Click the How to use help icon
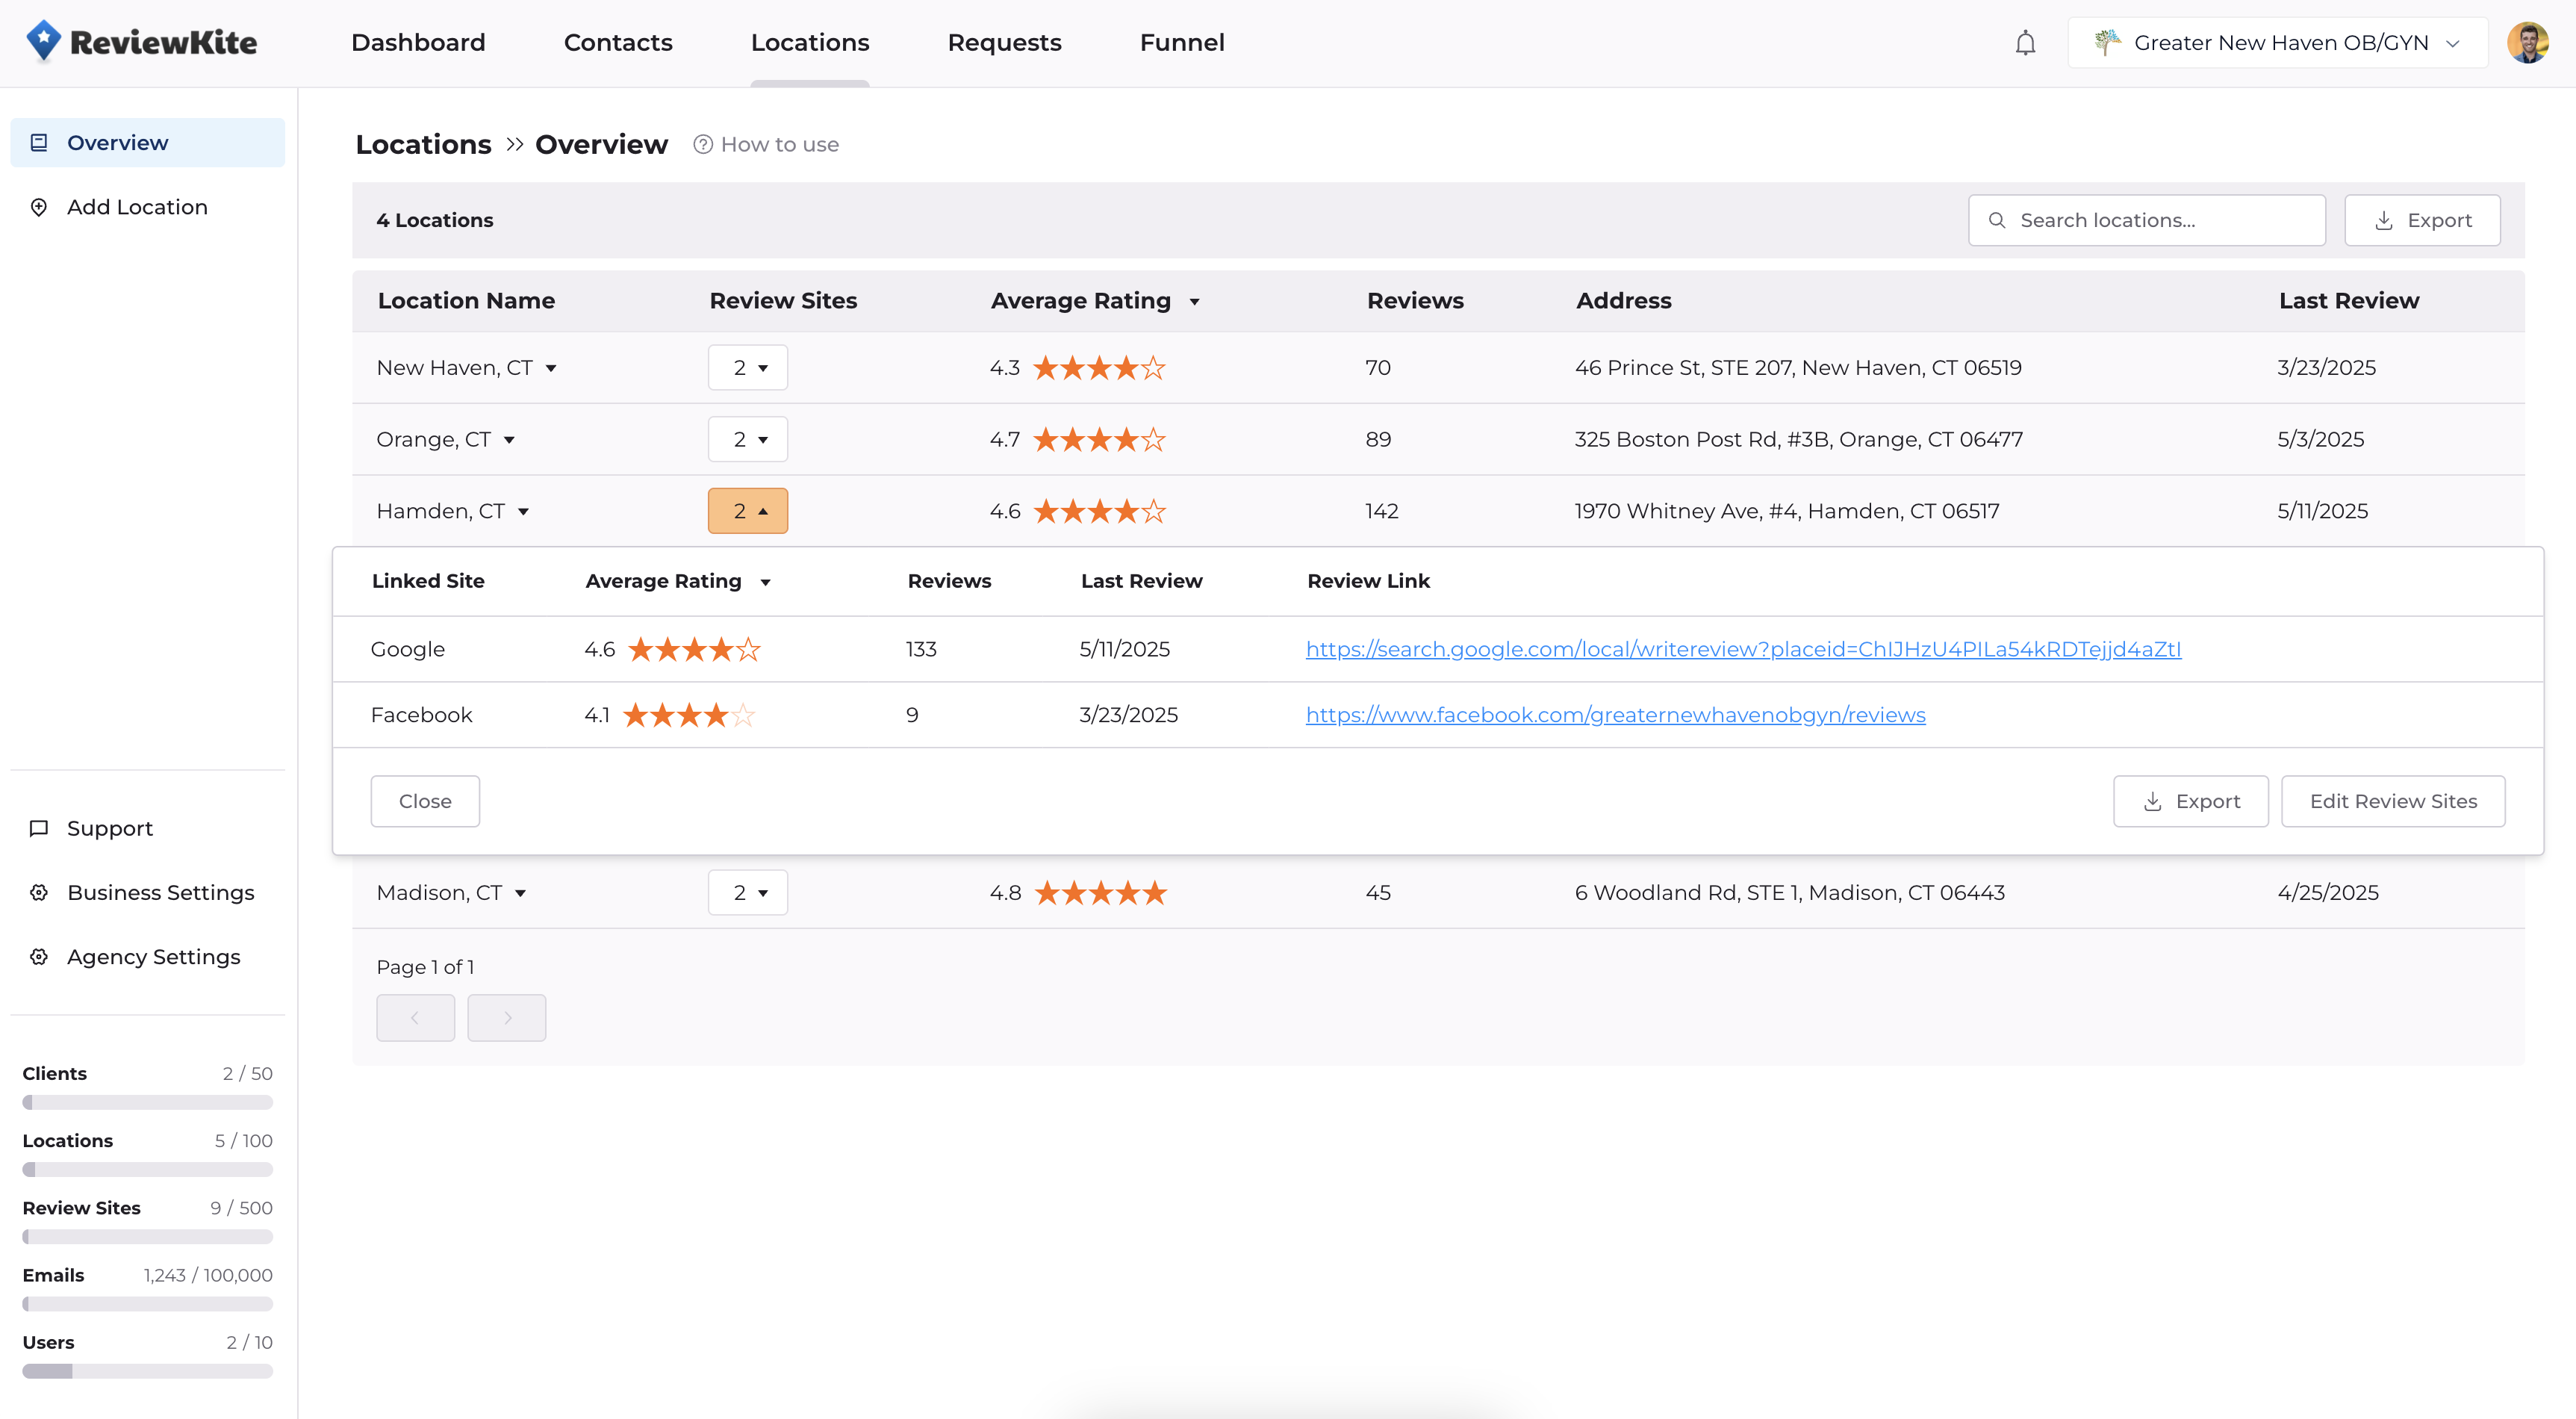 click(x=703, y=145)
